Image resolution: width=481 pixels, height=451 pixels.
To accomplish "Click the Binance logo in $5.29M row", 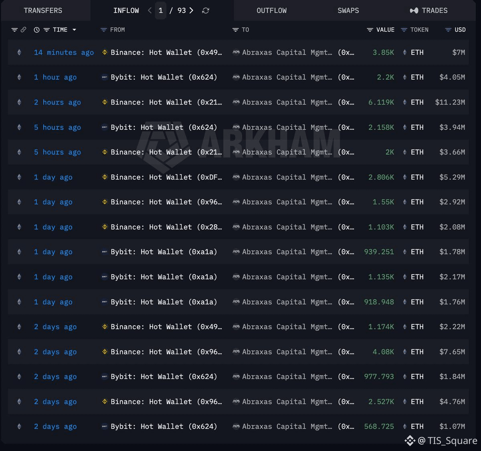I will 105,177.
